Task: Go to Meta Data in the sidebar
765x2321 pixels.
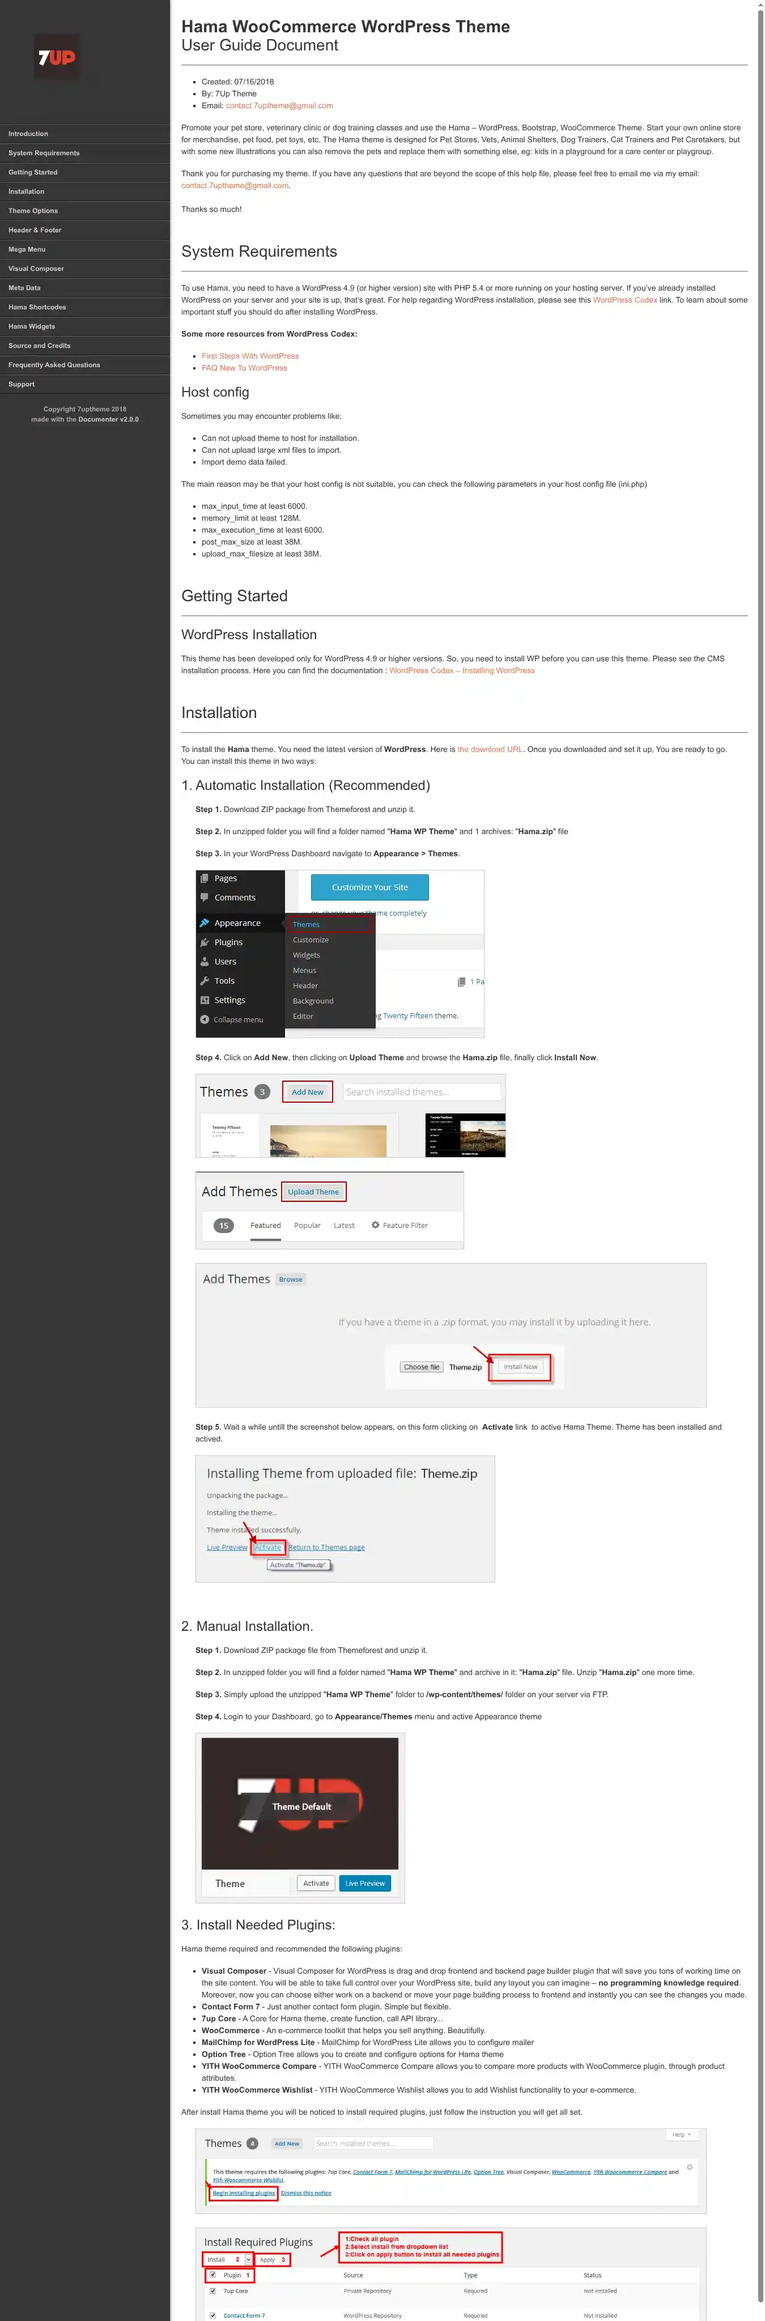Action: pos(84,288)
